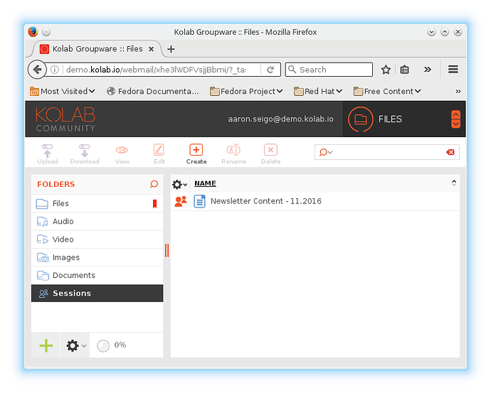
Task: Open the Fedora Documentation bookmark
Action: point(153,91)
